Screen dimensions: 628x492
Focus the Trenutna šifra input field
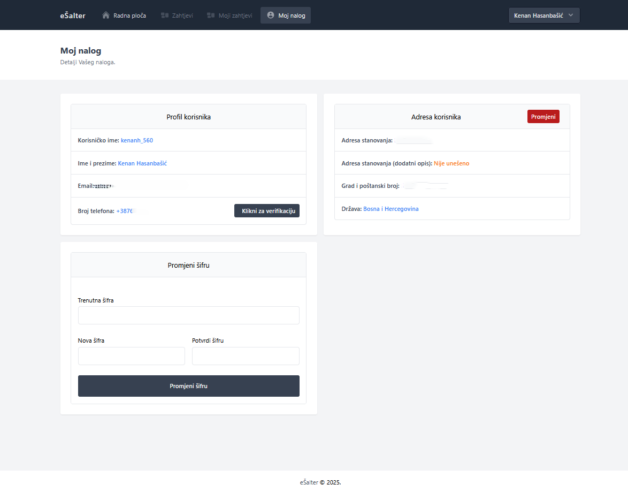(x=188, y=315)
